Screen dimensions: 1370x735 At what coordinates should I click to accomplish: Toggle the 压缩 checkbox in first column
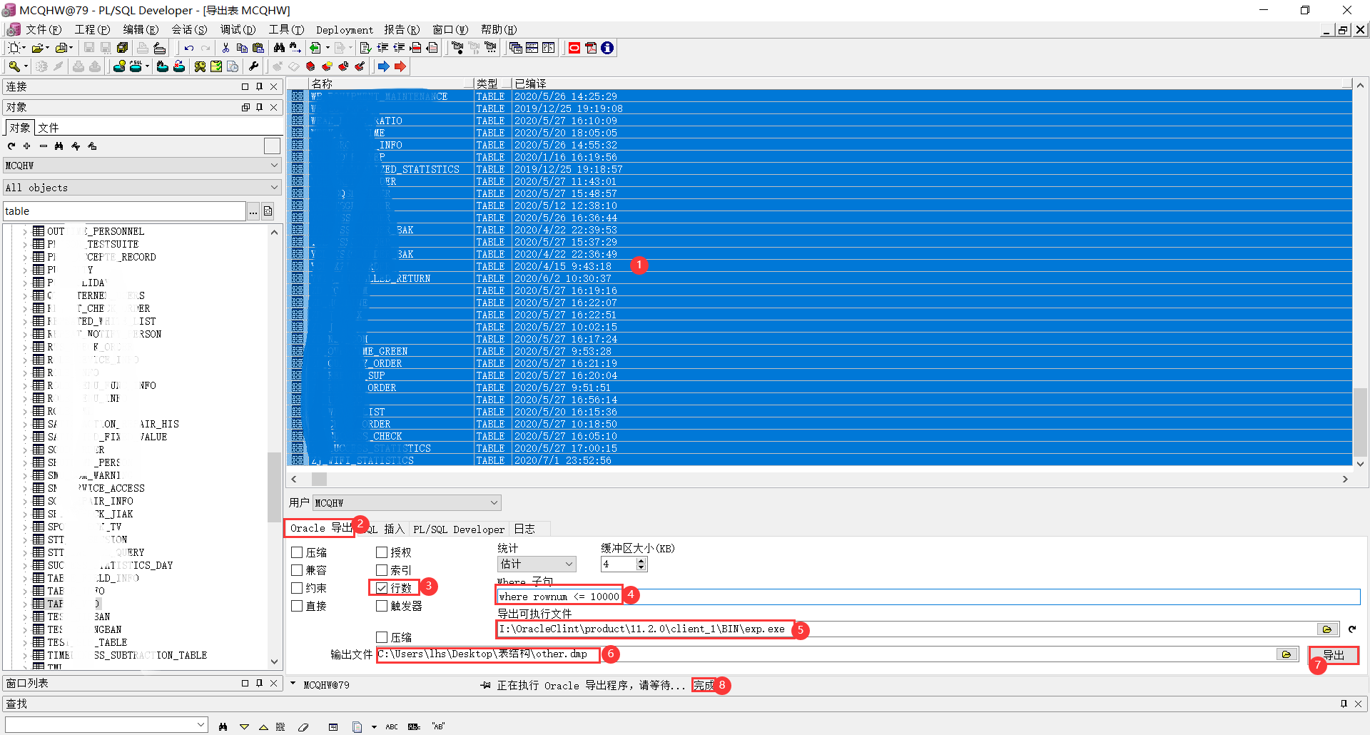click(298, 552)
